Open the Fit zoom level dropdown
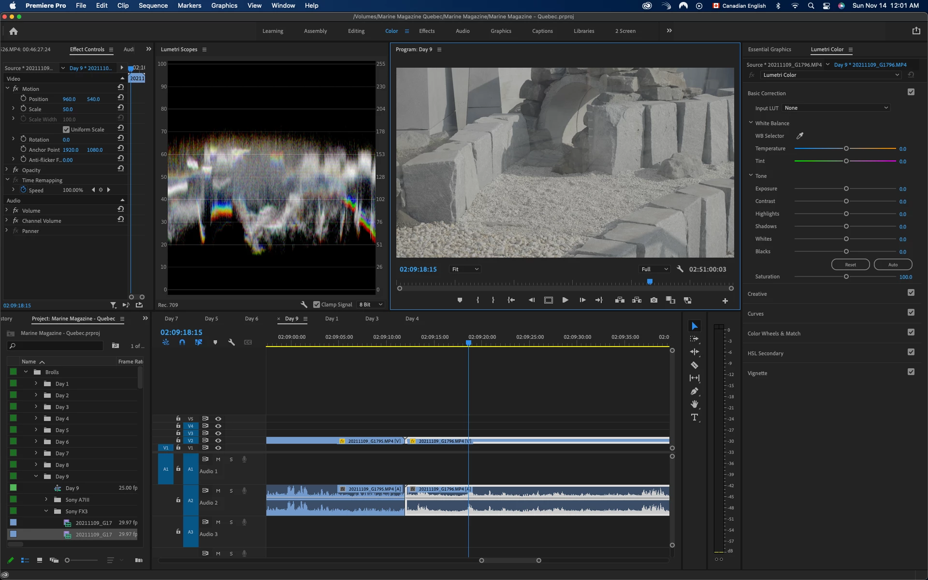 point(464,269)
